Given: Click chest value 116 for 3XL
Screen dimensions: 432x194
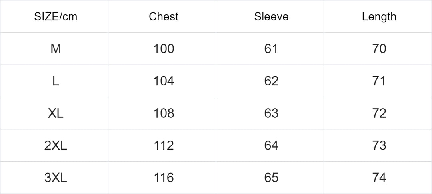Looking at the screenshot, I should [x=164, y=178].
